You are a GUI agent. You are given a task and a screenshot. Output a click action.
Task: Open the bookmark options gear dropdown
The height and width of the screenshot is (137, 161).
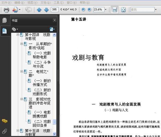tap(15, 29)
